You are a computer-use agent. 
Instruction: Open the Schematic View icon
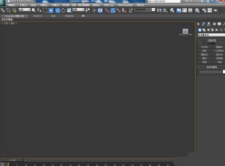click(x=190, y=10)
